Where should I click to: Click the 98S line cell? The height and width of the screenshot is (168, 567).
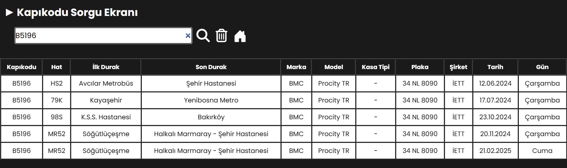point(56,117)
